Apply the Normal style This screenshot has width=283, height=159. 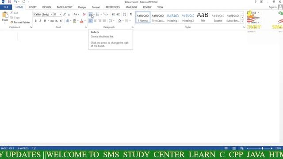(x=143, y=18)
